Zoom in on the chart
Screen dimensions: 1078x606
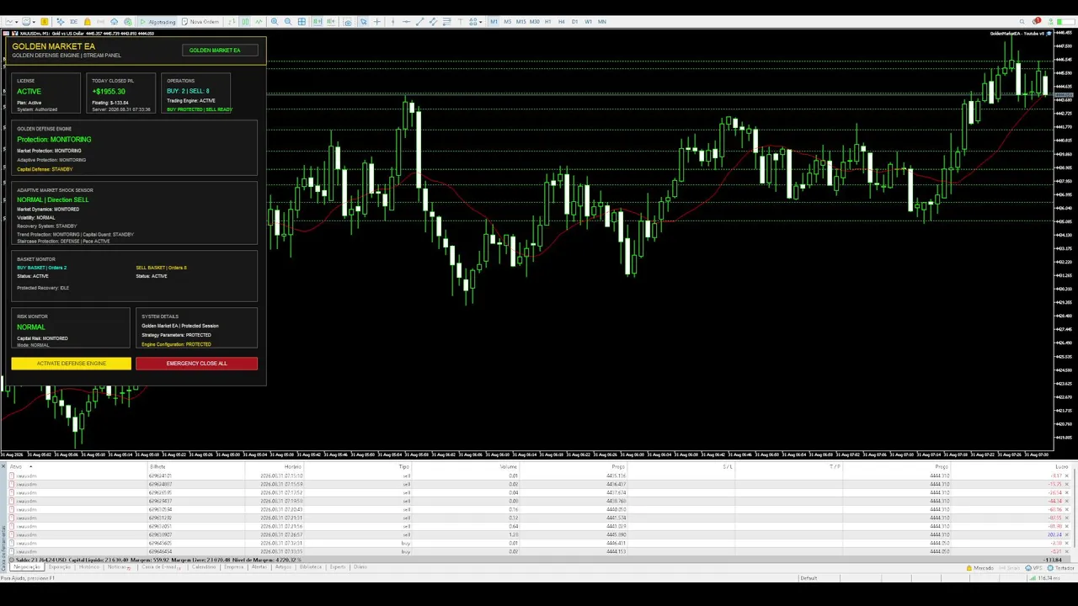point(275,21)
